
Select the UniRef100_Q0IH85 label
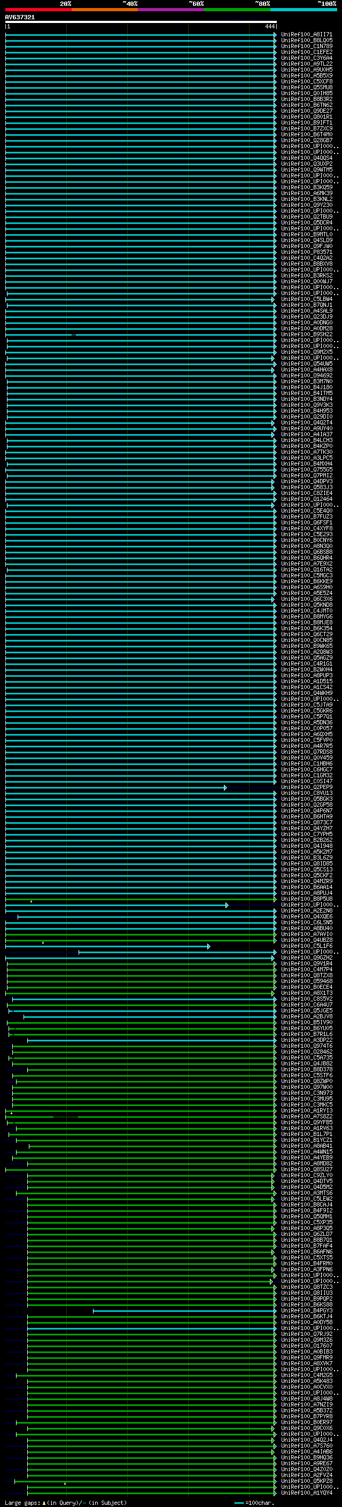click(x=307, y=93)
